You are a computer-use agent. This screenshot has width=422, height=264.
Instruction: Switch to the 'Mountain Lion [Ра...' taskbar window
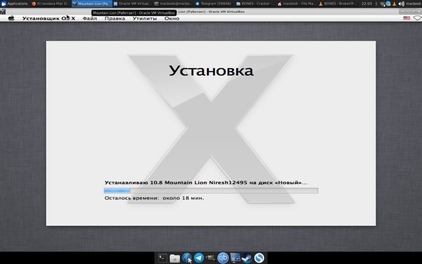click(92, 4)
